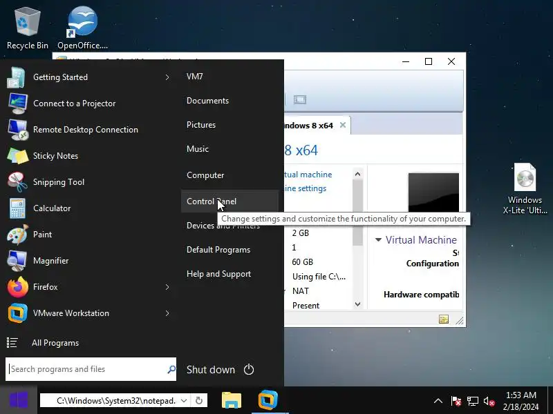This screenshot has width=553, height=414.
Task: Click the NAT network adapter value
Action: [301, 290]
